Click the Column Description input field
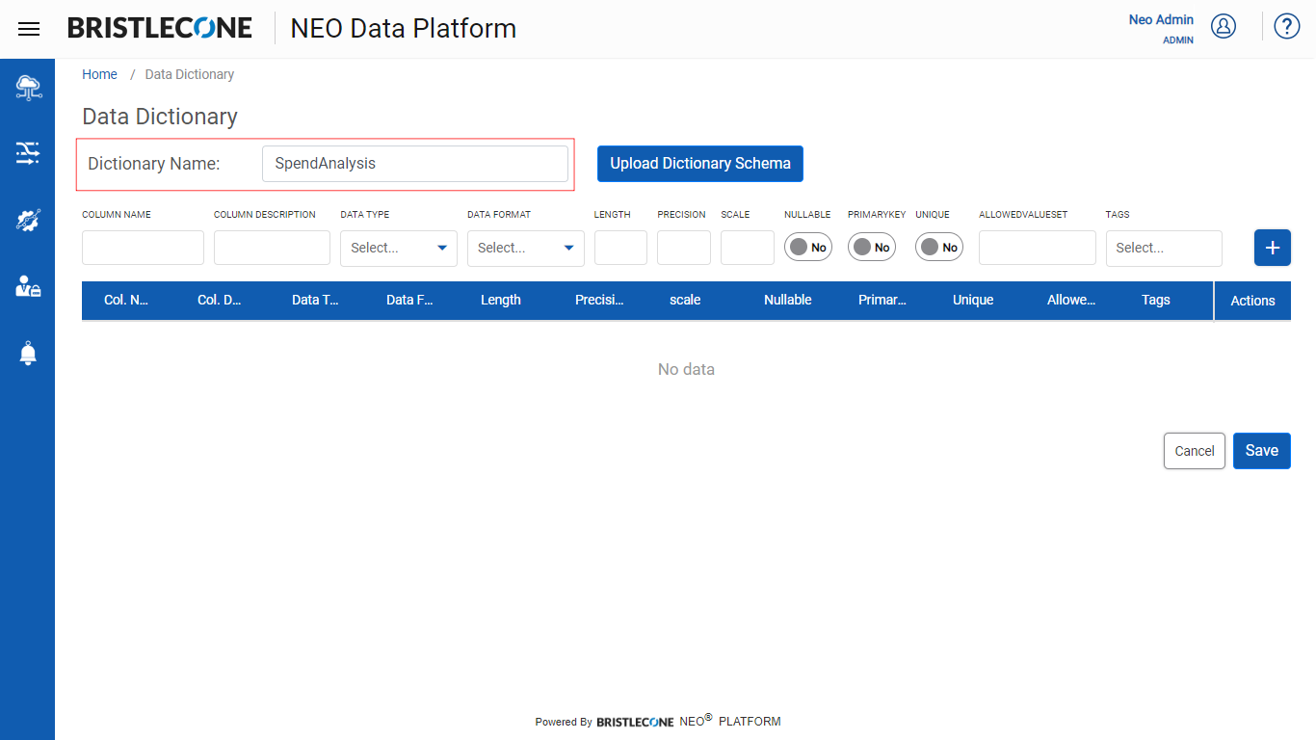The height and width of the screenshot is (740, 1316). point(272,248)
